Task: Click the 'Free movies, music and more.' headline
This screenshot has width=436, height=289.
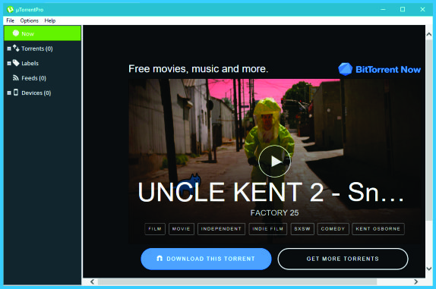Action: (198, 69)
